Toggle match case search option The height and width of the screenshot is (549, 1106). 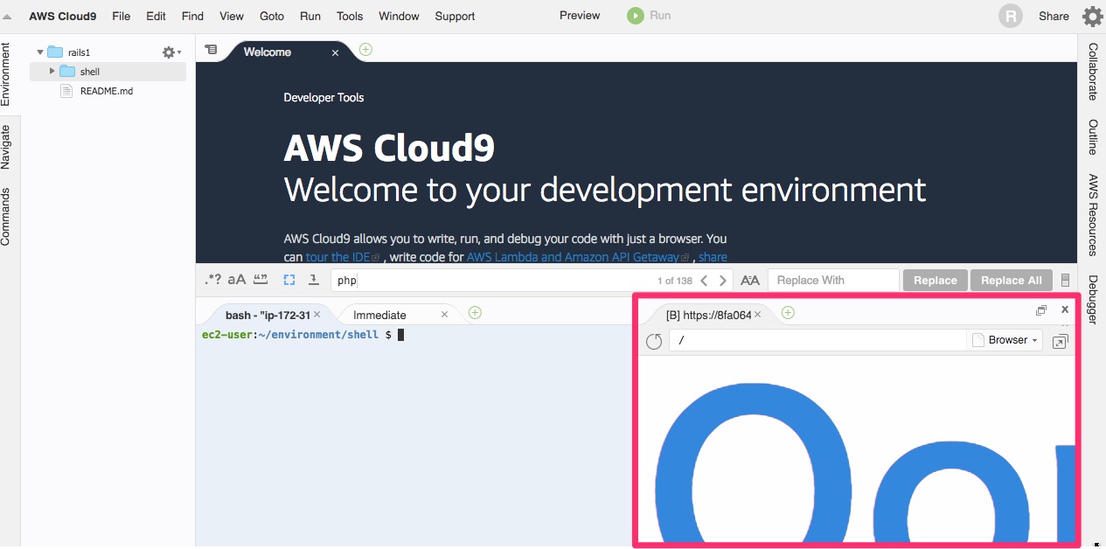click(x=237, y=280)
